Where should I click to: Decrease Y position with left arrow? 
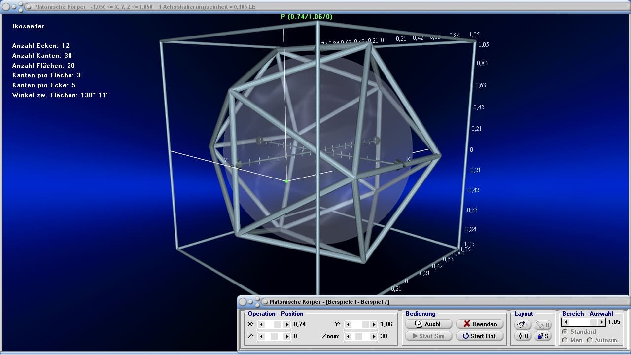[349, 324]
